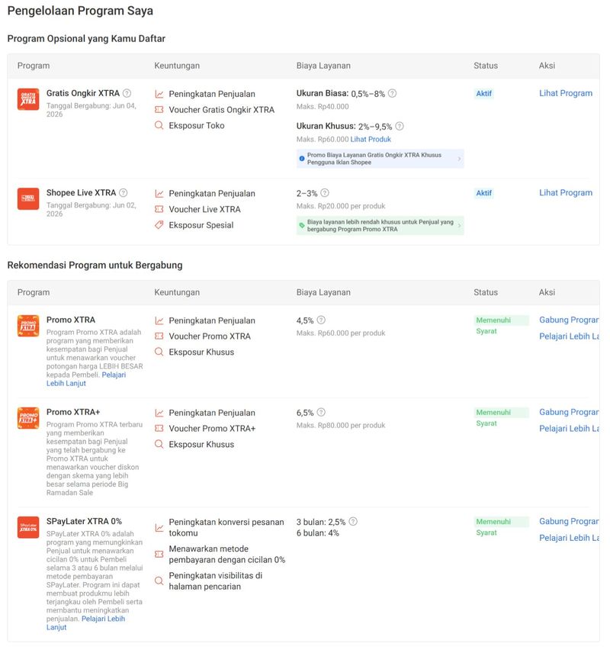Click chart icon for Gratis Ongkir Peningkatan Penjualan
Screen dimensions: 610x650
159,94
